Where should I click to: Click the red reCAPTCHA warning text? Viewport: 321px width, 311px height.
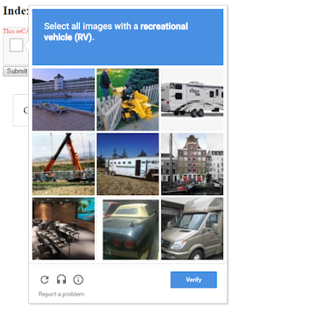(15, 31)
